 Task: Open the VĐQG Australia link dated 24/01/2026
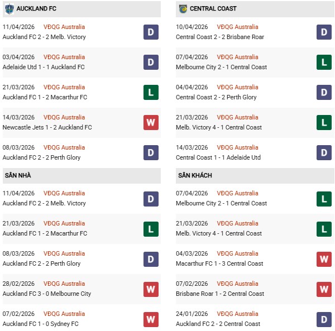(238, 314)
